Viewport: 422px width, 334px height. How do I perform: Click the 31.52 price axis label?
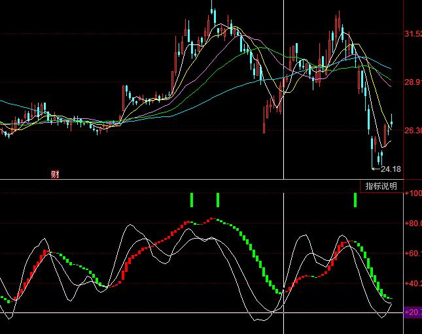[x=413, y=34]
